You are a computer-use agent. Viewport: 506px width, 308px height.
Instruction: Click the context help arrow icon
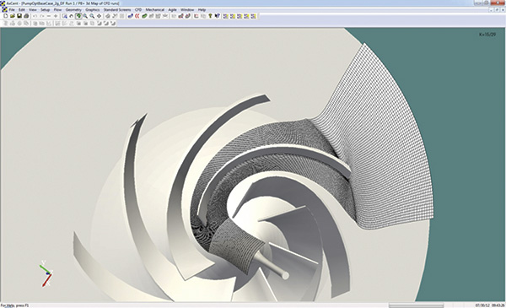[218, 16]
